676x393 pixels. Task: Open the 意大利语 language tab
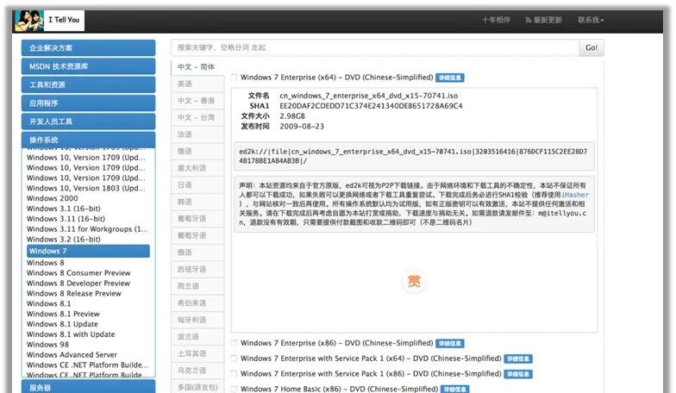197,168
